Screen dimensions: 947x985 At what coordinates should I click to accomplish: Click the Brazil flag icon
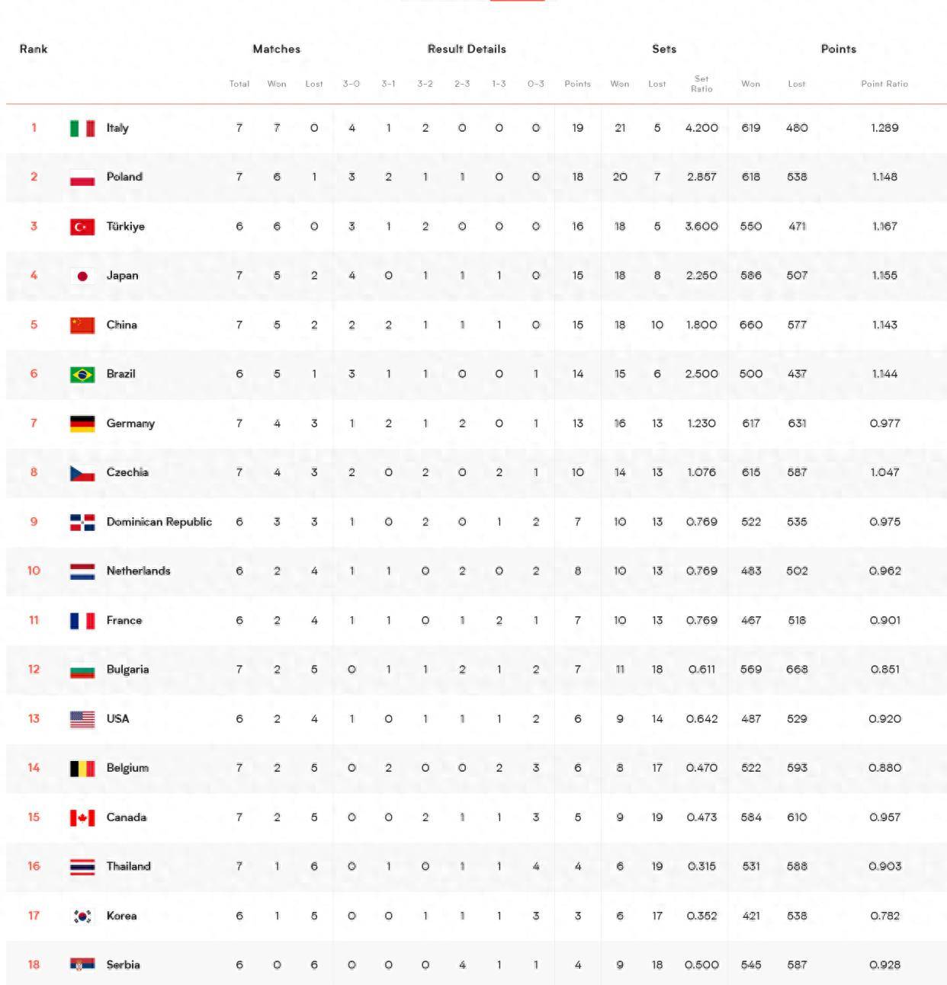tap(82, 374)
